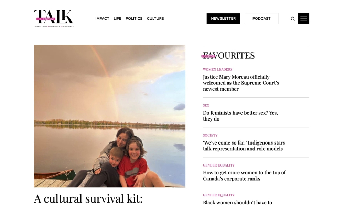Open article on women in Canada's corporate ranks
Screen dimensions: 344x206
[x=244, y=175]
